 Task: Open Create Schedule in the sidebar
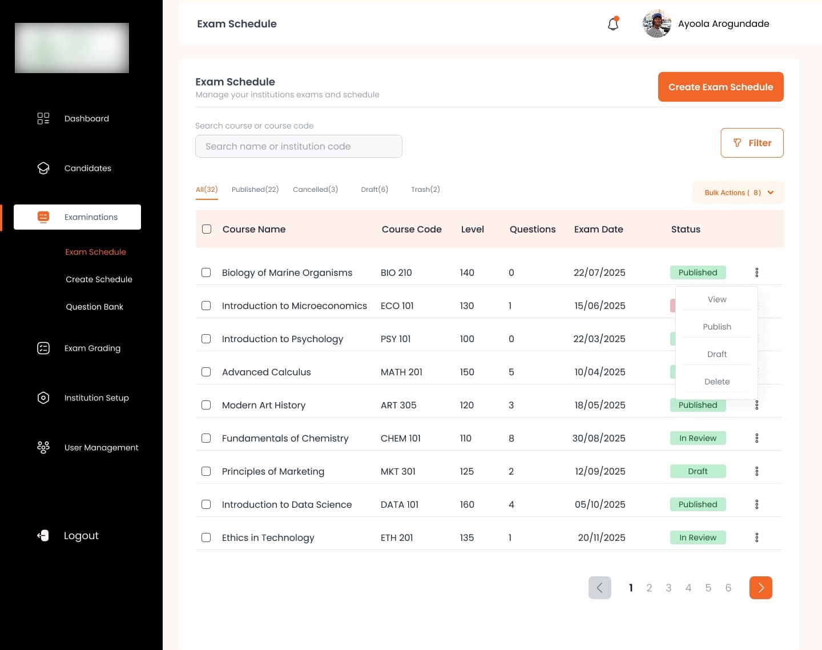click(99, 279)
